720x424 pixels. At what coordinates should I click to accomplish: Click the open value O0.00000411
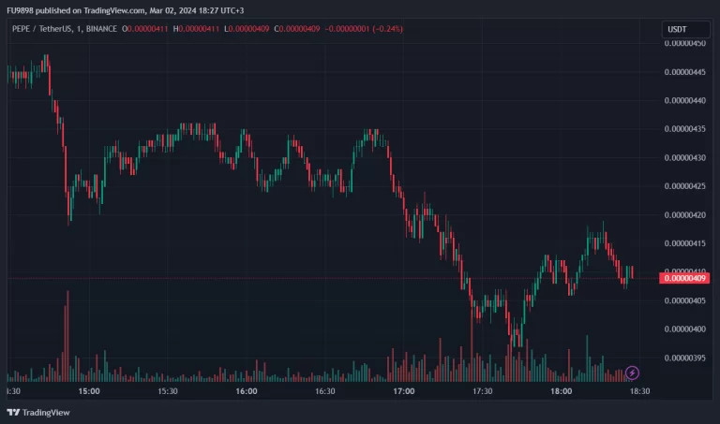click(144, 29)
